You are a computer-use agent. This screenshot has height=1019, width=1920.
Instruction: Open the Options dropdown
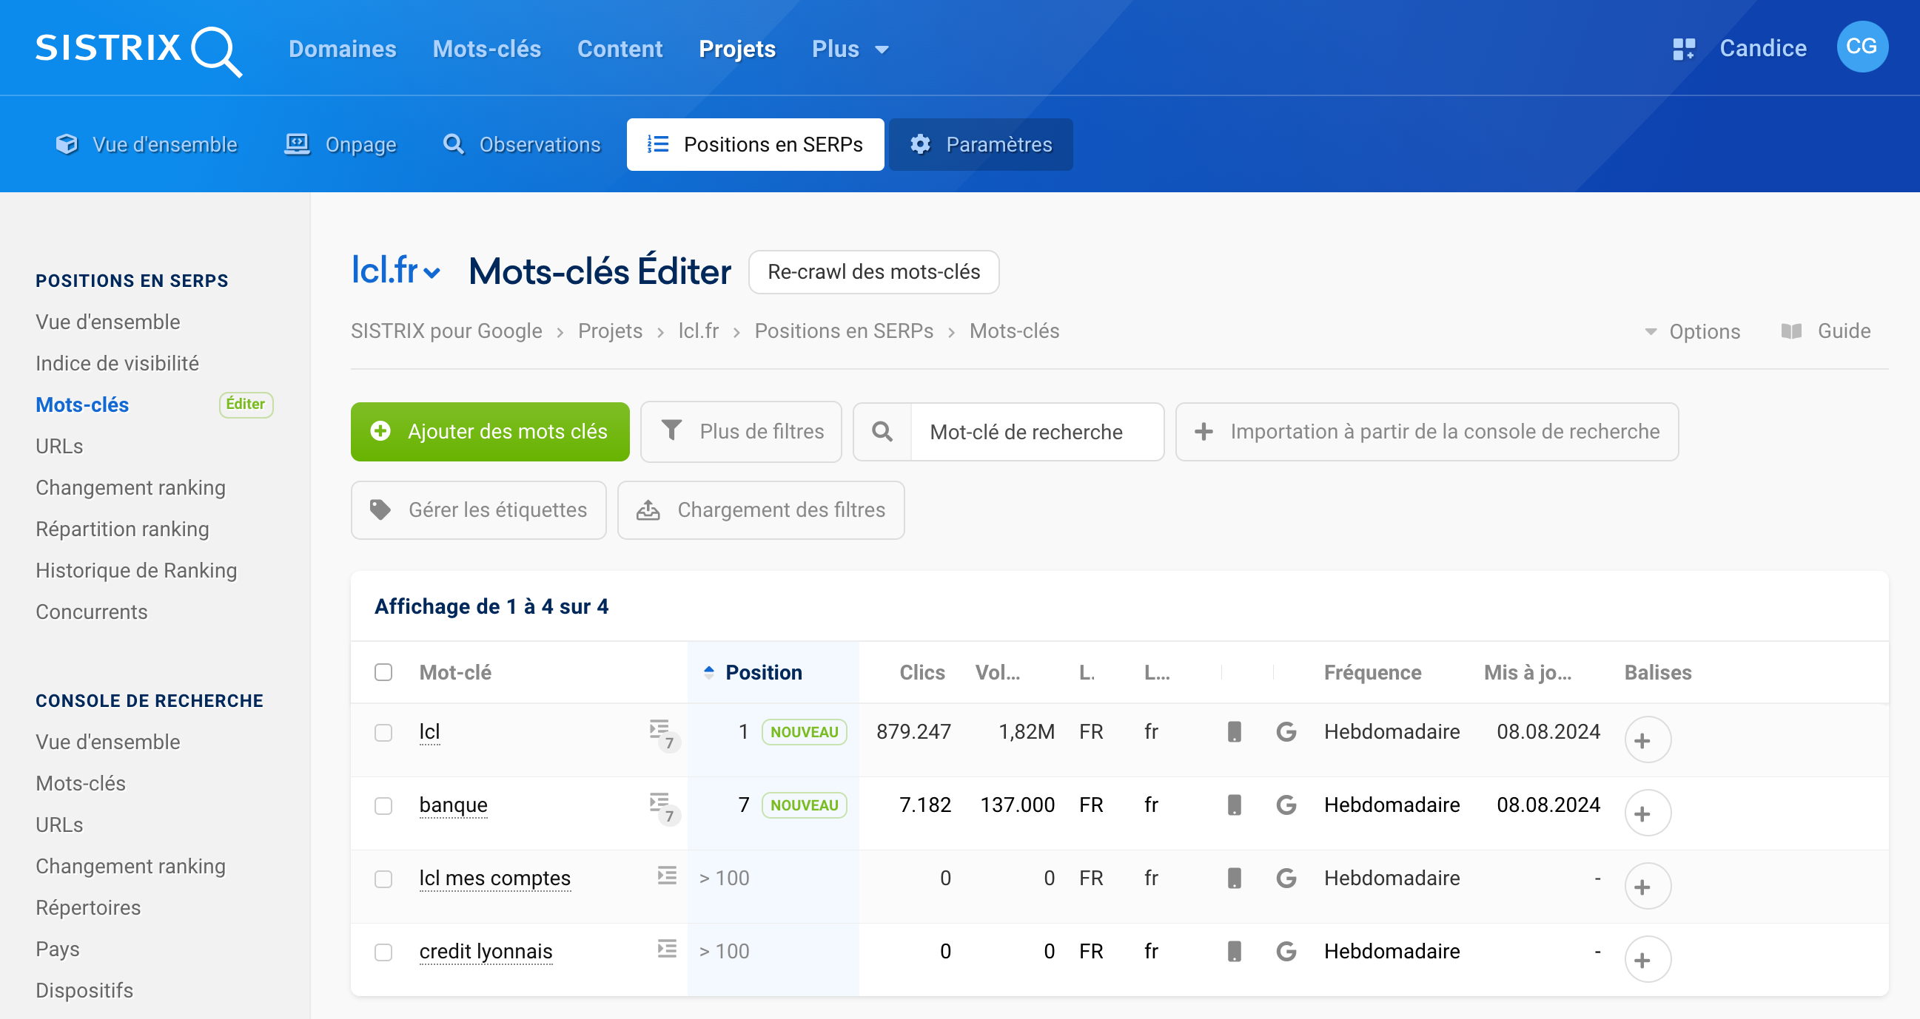click(1692, 331)
